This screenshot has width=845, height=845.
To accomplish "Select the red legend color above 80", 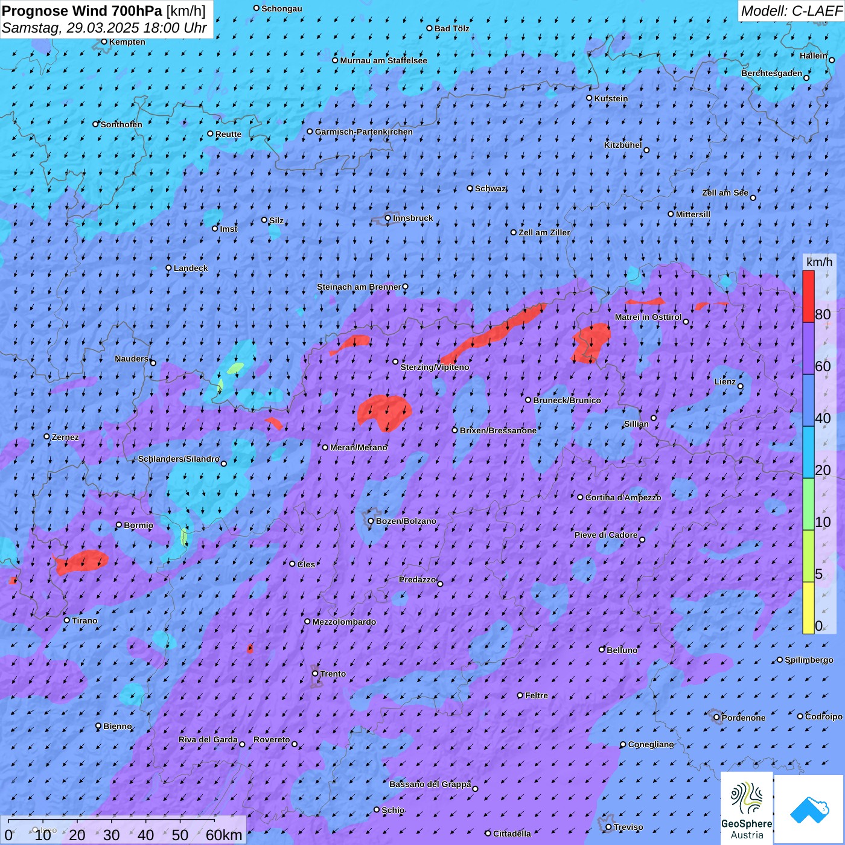I will click(808, 296).
